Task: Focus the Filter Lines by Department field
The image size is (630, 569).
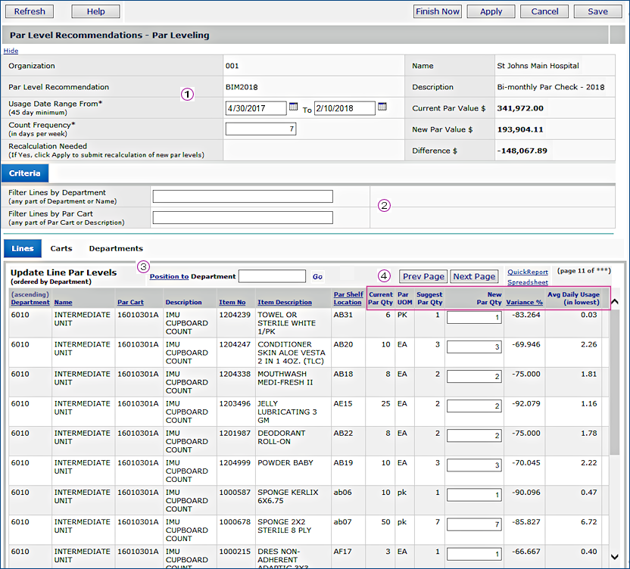Action: click(242, 197)
